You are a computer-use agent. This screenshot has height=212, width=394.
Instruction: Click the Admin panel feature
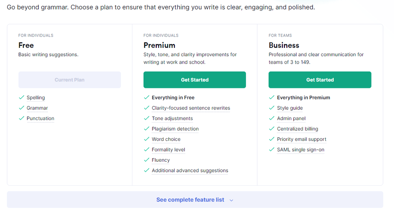coord(291,119)
